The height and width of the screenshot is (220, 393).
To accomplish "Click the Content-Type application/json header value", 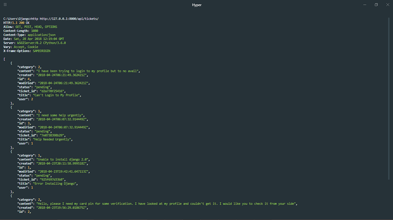I will pyautogui.click(x=41, y=35).
